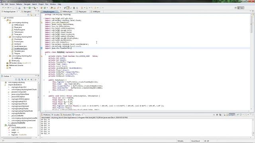The height and width of the screenshot is (143, 255).
Task: Toggle Hide Fields in Outline toolbar
Action: coord(22,79)
